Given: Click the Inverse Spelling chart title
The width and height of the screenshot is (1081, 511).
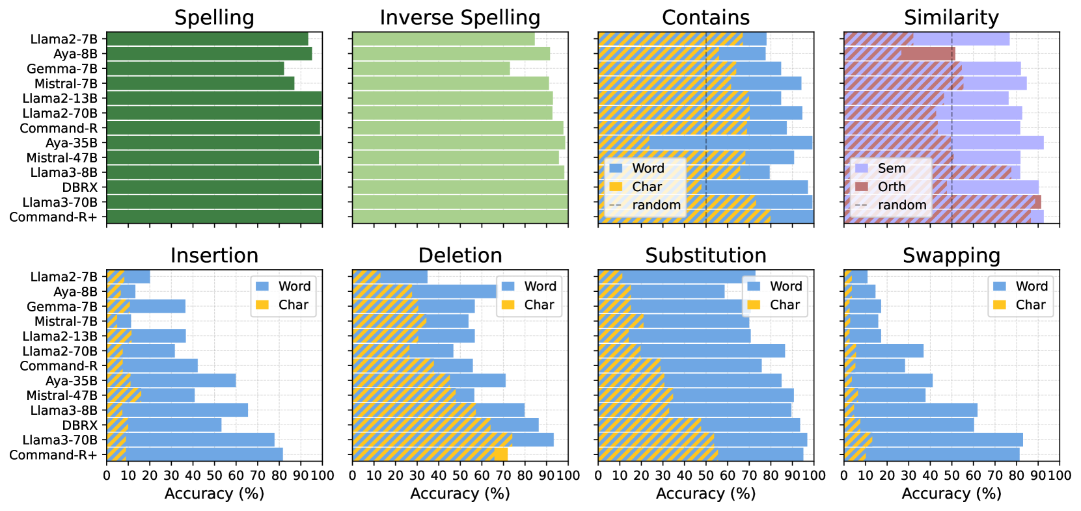Looking at the screenshot, I should 460,18.
